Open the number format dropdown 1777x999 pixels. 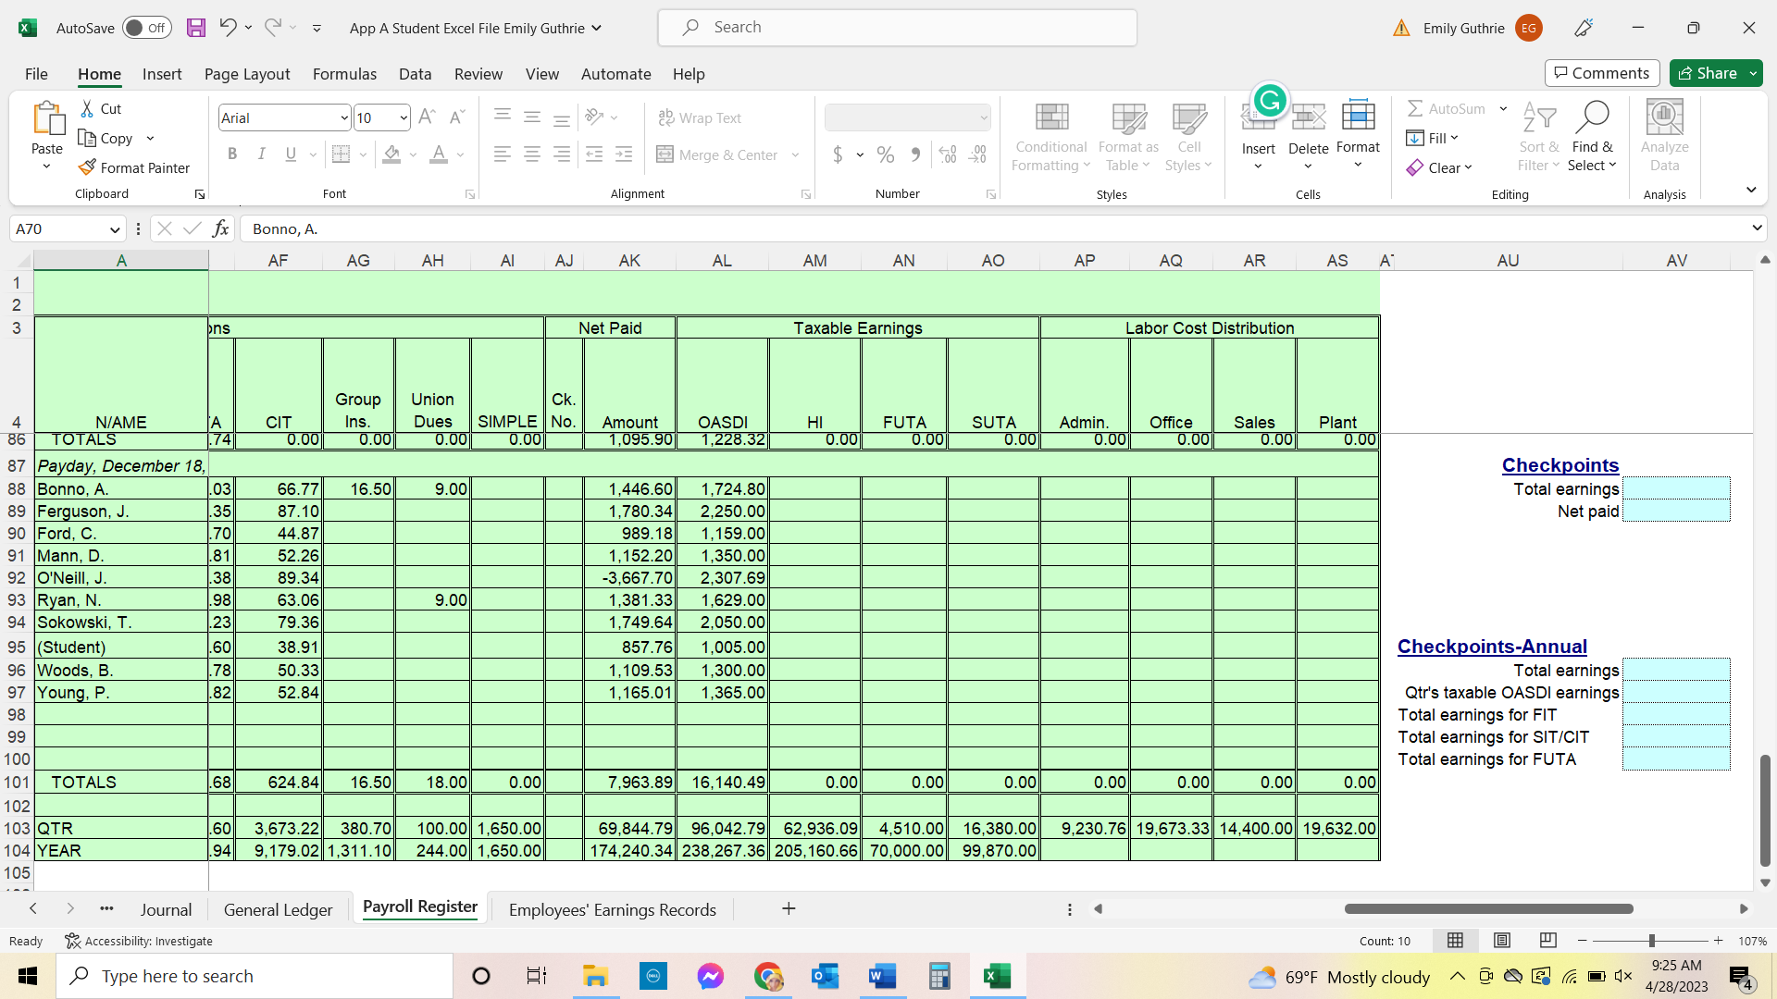[983, 117]
